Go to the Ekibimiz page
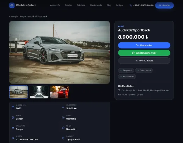 point(81,5)
